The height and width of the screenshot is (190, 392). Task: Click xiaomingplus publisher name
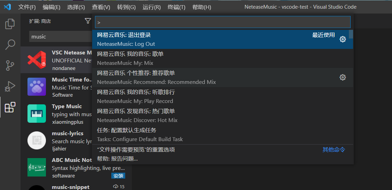coord(68,122)
